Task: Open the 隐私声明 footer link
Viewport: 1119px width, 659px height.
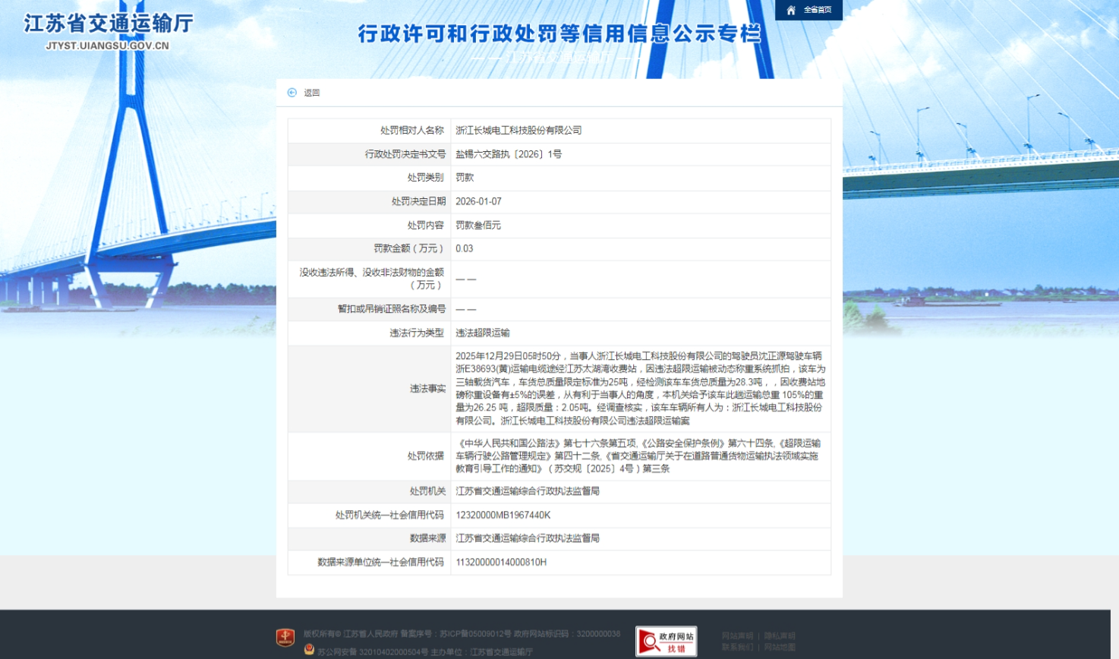Action: (x=780, y=635)
